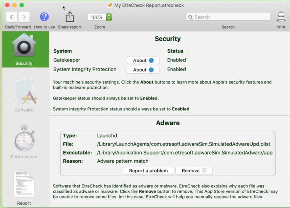This screenshot has width=290, height=208.
Task: Click the Adware section heading
Action: [168, 123]
